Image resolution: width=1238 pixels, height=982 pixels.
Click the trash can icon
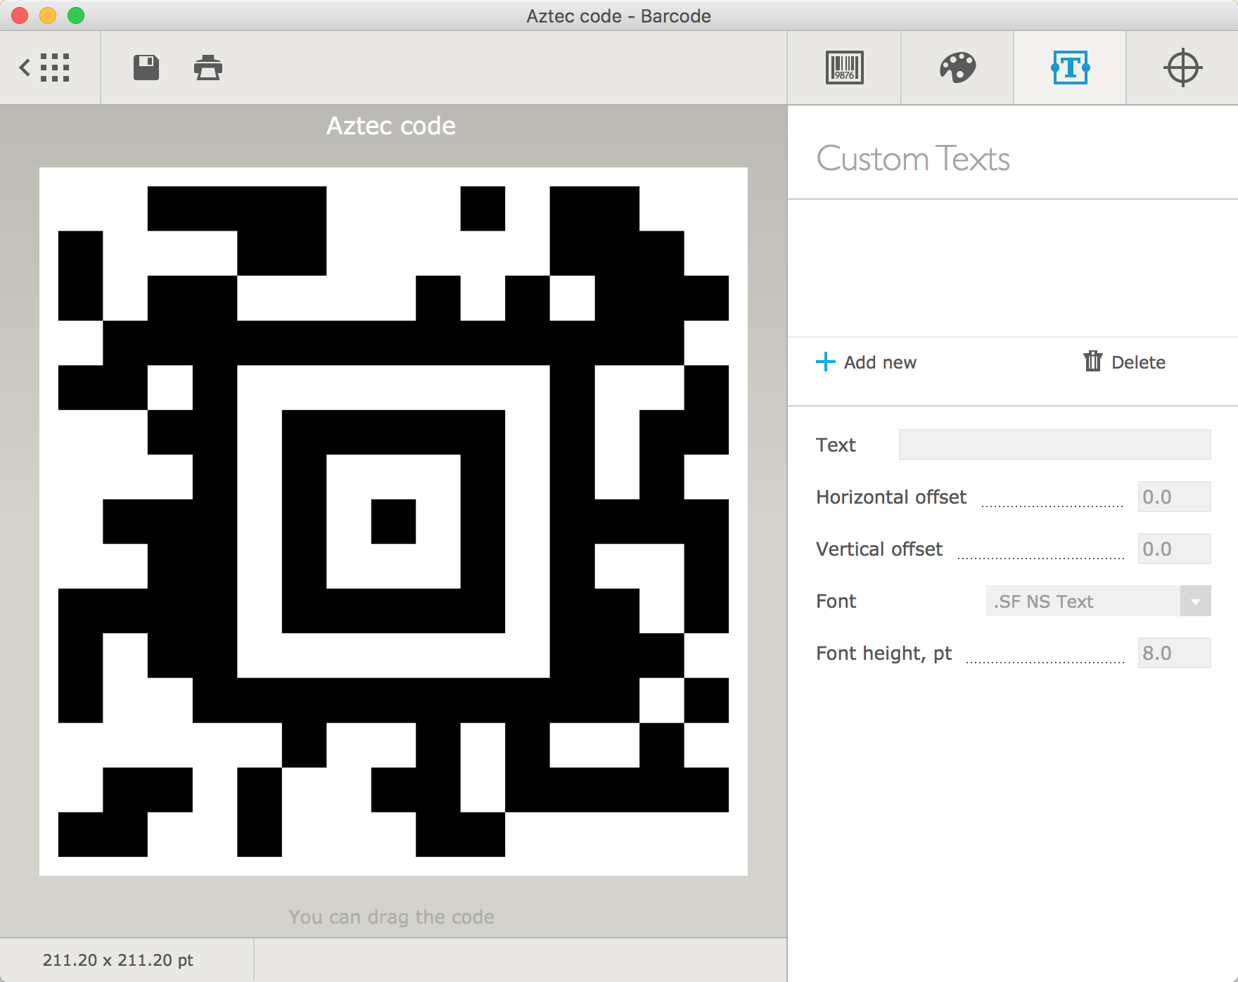(1092, 361)
